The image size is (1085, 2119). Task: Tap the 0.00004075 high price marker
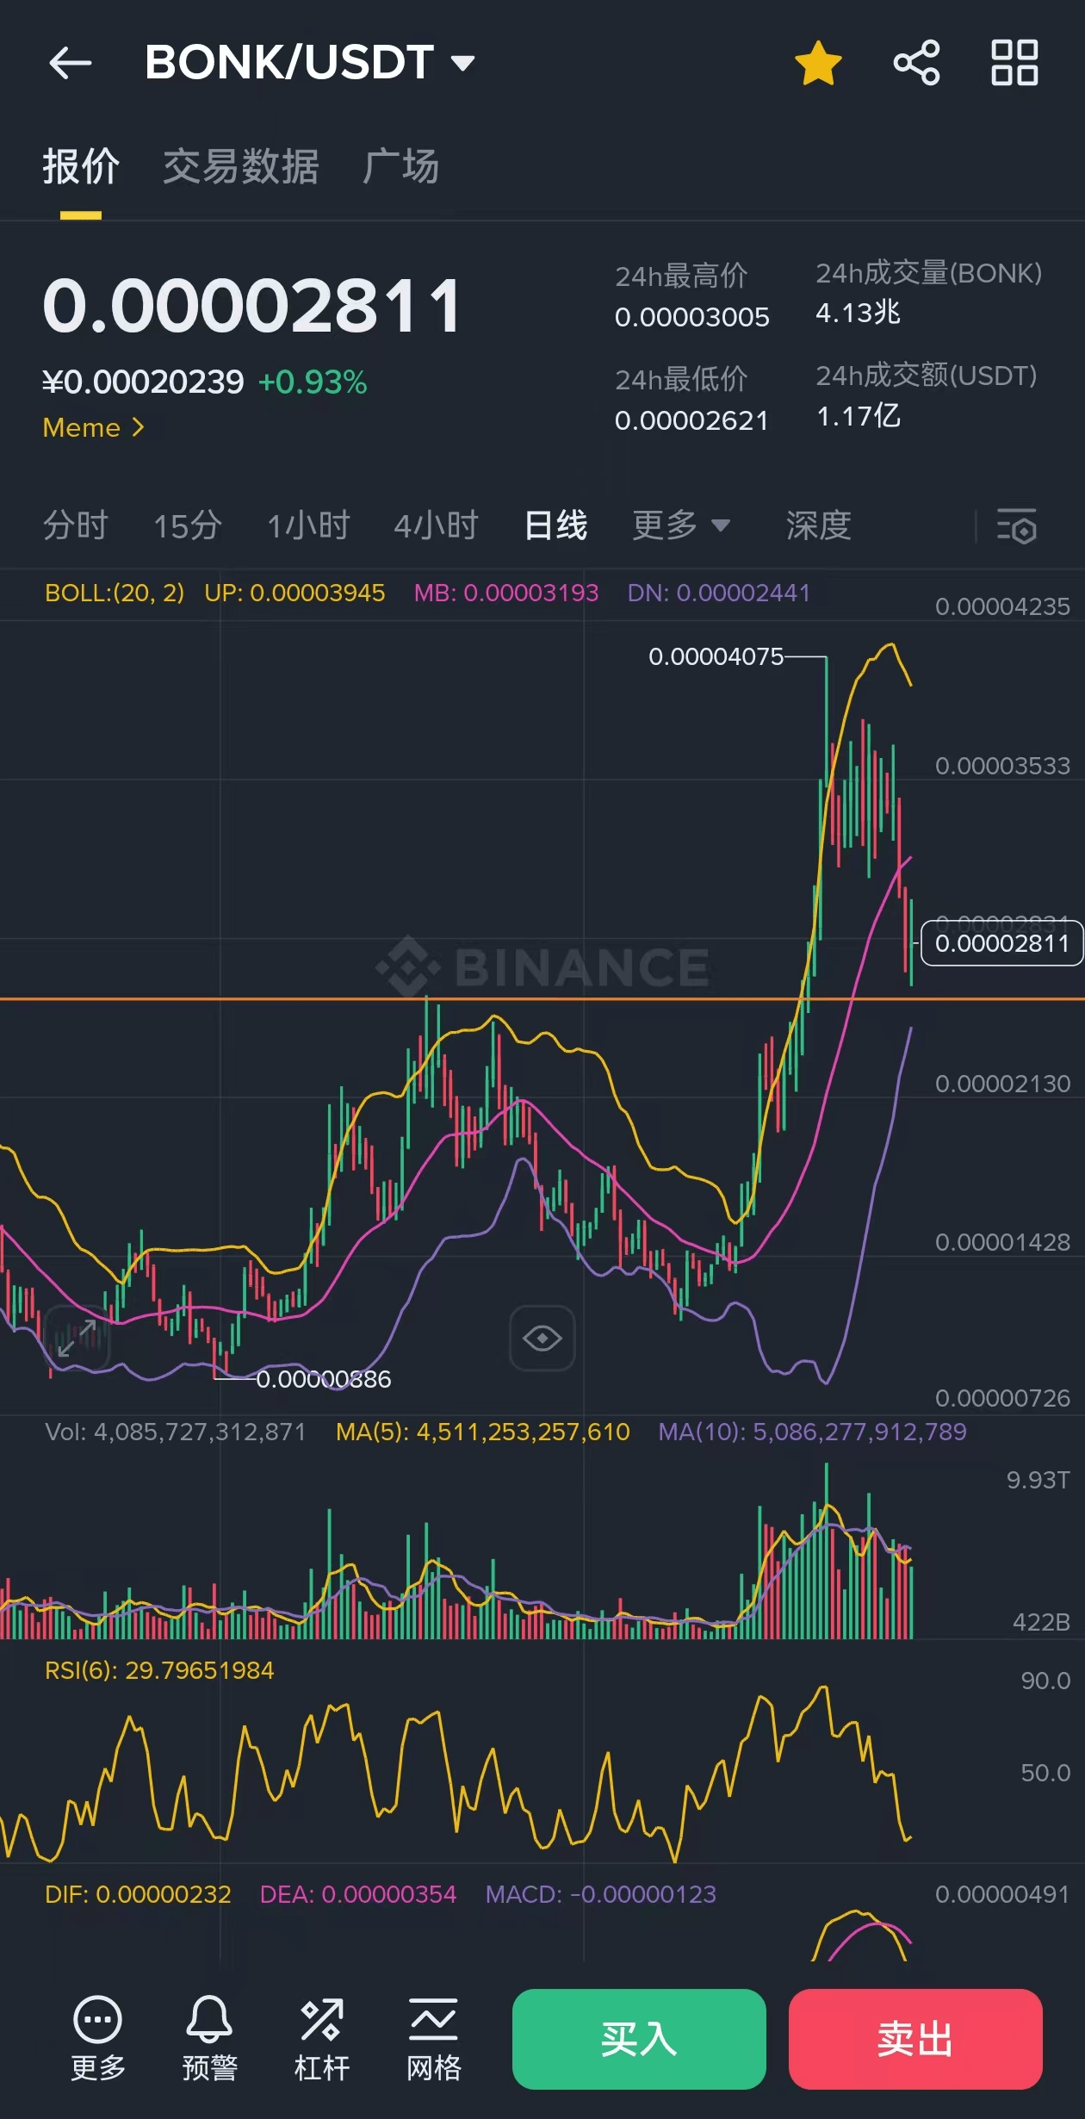point(716,656)
